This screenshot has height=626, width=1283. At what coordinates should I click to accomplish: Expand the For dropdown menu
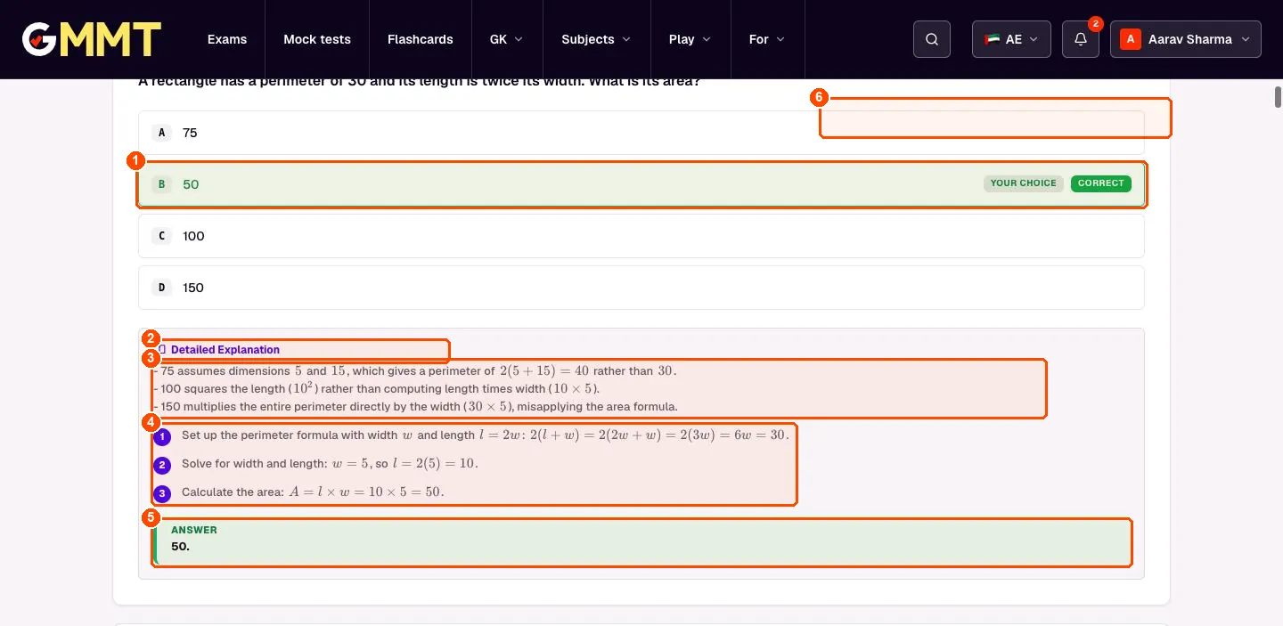[x=767, y=39]
